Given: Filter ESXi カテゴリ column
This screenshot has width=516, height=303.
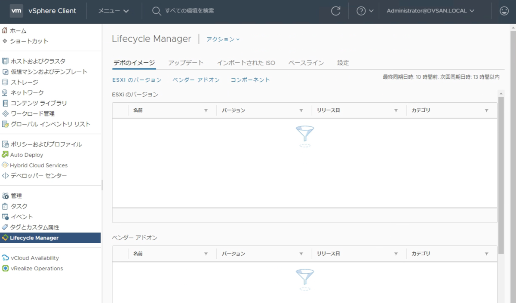Looking at the screenshot, I should pyautogui.click(x=486, y=110).
